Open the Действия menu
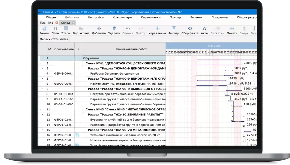 click(x=72, y=17)
